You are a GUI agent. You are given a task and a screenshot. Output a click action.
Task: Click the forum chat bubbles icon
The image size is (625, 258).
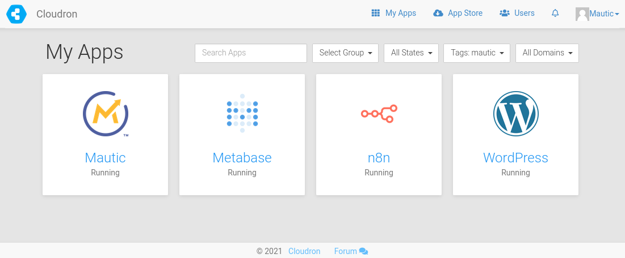coord(363,251)
